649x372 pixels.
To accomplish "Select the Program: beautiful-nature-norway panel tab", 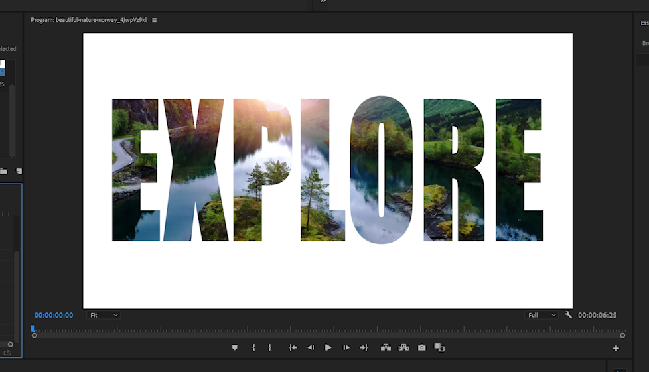I will [88, 20].
